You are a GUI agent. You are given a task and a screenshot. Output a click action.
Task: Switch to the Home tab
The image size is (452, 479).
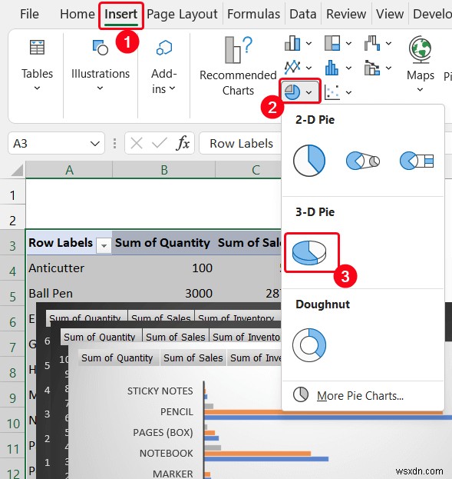click(x=78, y=14)
